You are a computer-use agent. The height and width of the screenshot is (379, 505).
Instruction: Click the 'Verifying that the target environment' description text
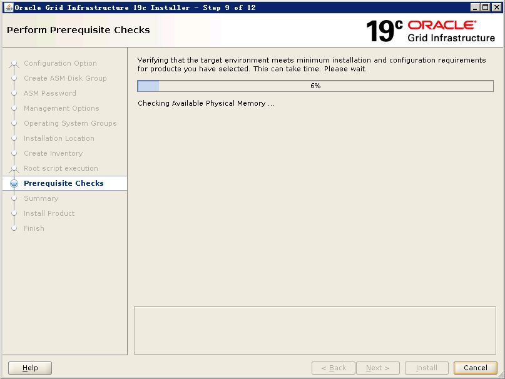coord(312,64)
